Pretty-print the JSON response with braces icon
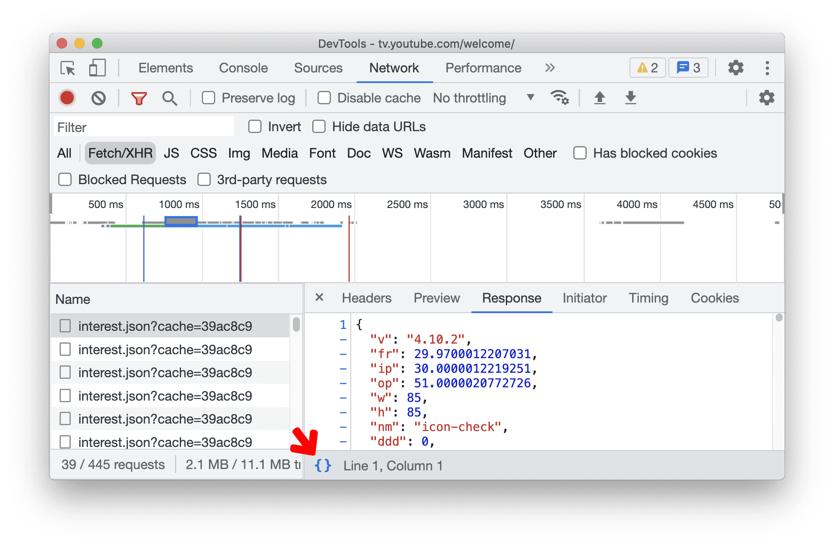Screen dimensions: 834x545 323,465
